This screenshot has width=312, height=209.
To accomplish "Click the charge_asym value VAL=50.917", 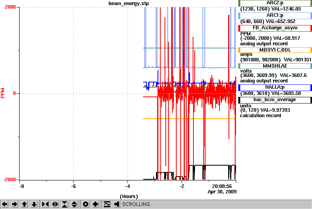I will [287, 38].
